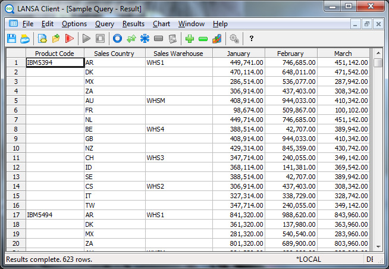Click the Sales Warehouse column header
The width and height of the screenshot is (389, 269).
[179, 54]
